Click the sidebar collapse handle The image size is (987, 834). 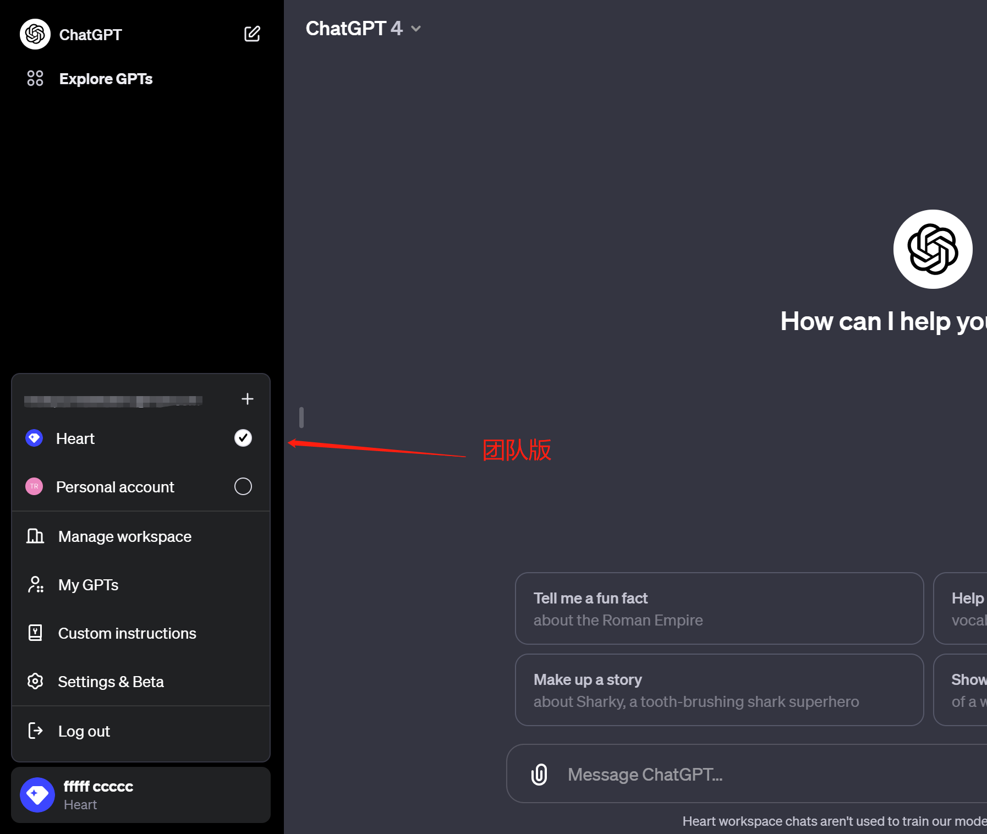pos(301,418)
